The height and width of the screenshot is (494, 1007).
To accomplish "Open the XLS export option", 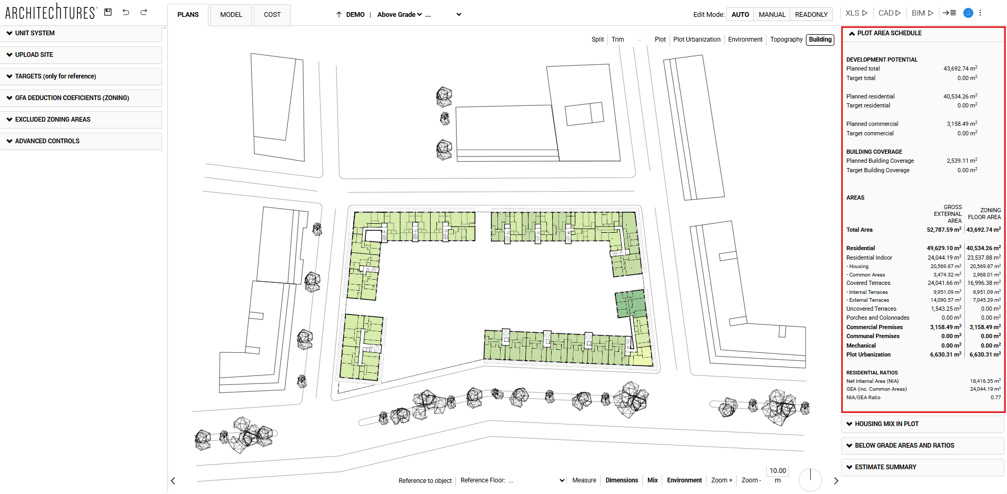I will [855, 12].
